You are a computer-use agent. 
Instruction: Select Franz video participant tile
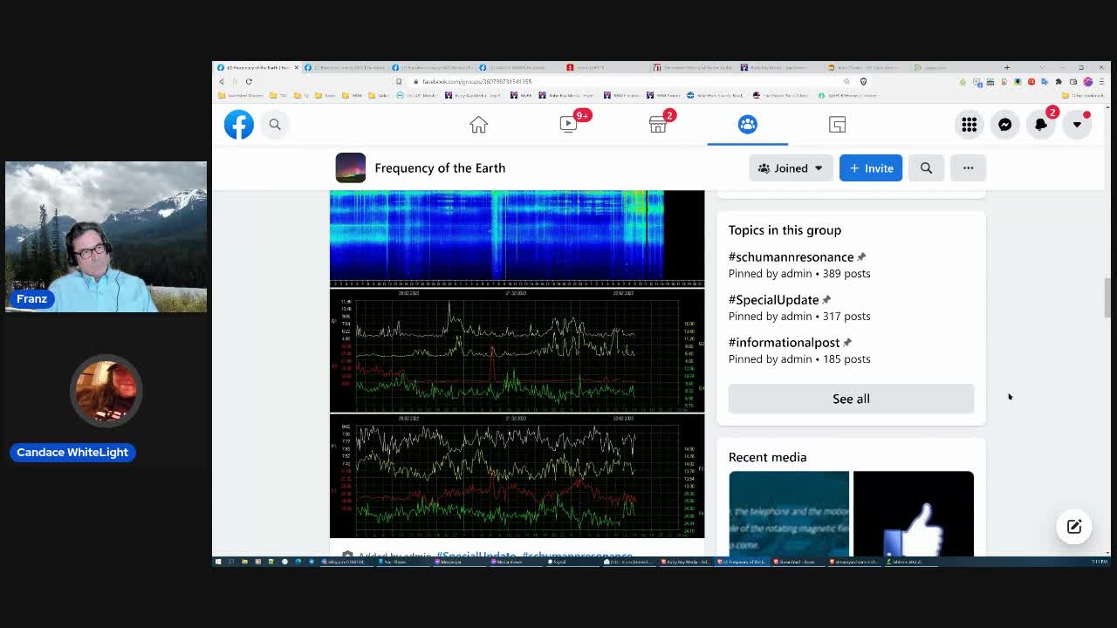106,236
